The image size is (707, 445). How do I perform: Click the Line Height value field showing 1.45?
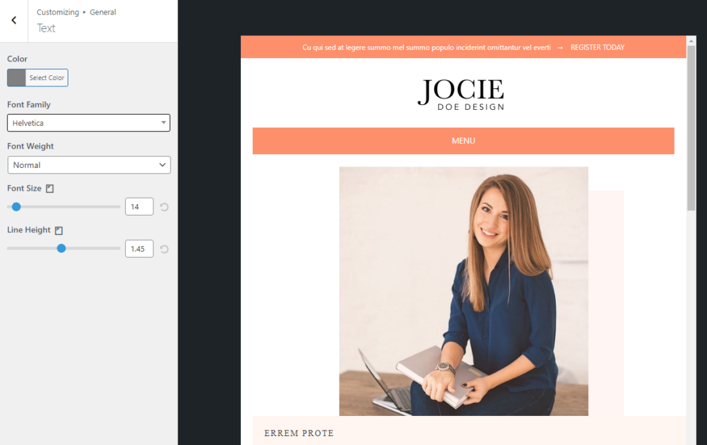click(139, 248)
